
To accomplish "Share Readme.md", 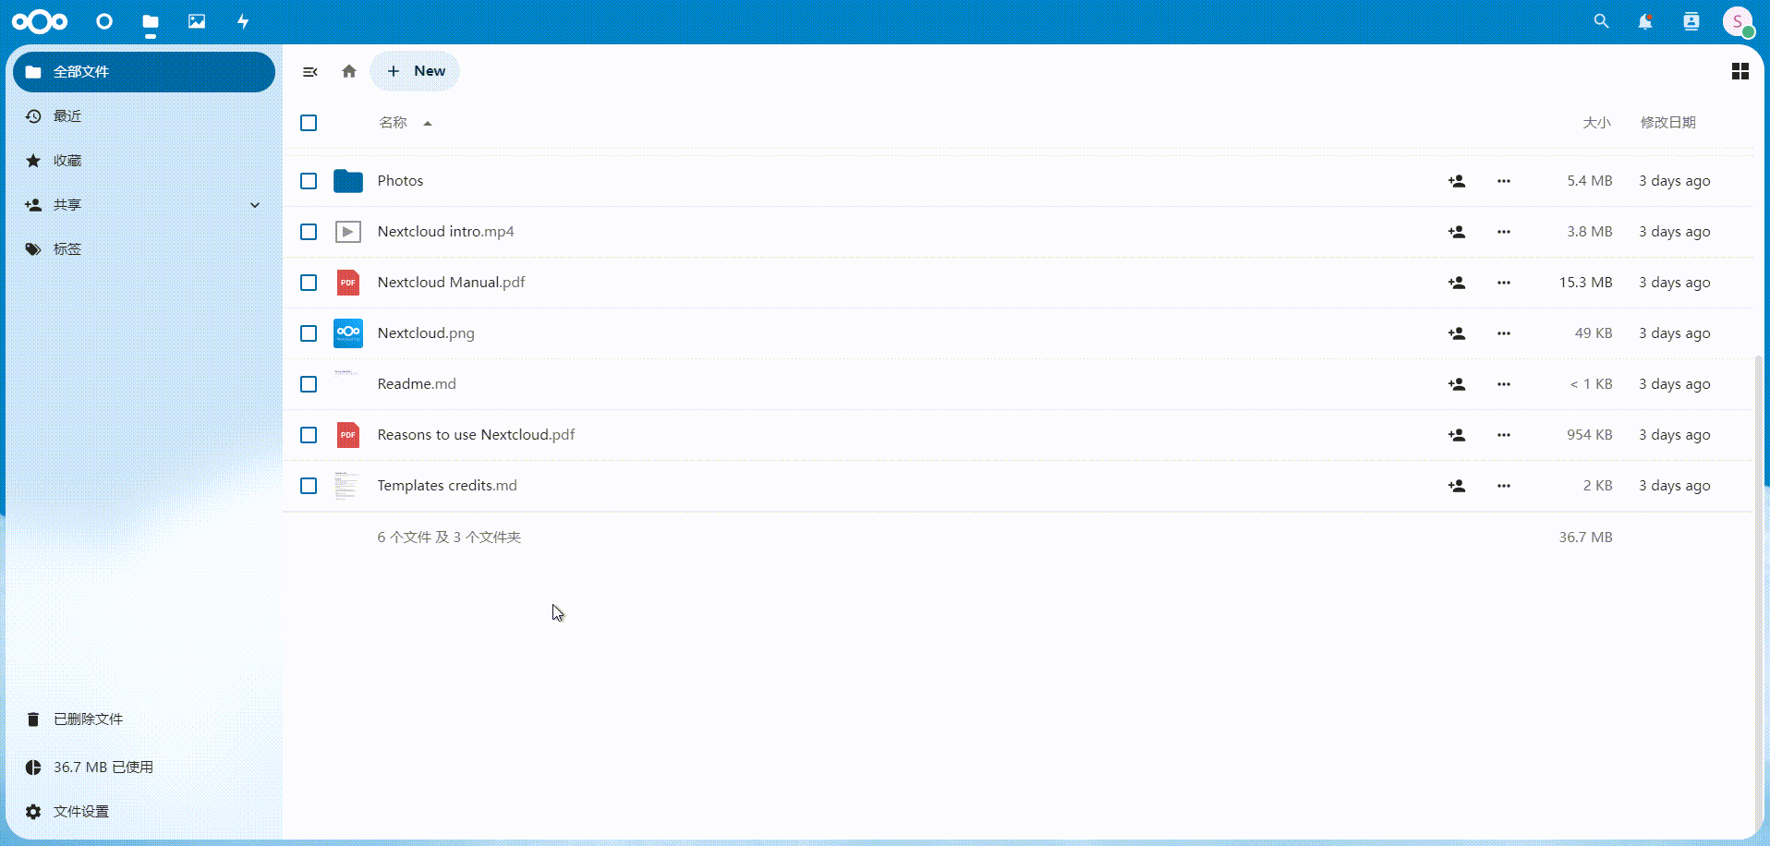I will click(x=1457, y=384).
